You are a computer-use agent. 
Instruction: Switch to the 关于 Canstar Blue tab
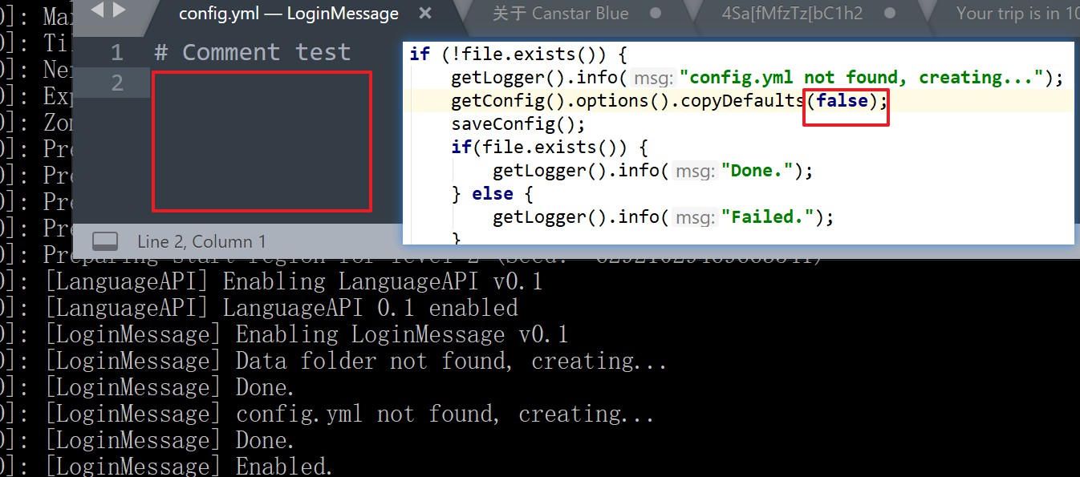click(560, 14)
